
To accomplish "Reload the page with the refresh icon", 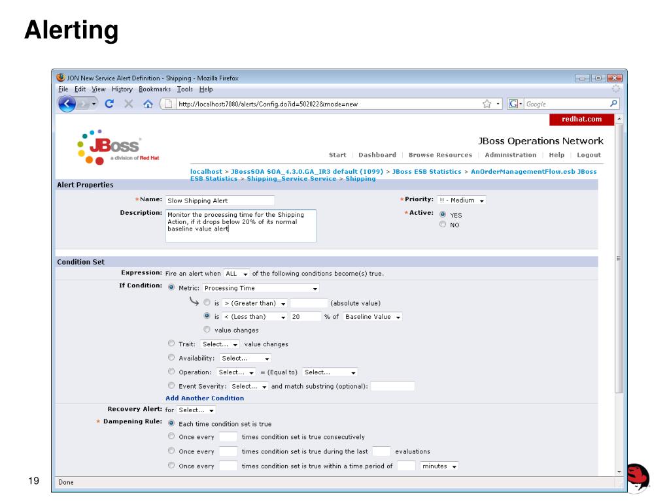I will [x=109, y=103].
